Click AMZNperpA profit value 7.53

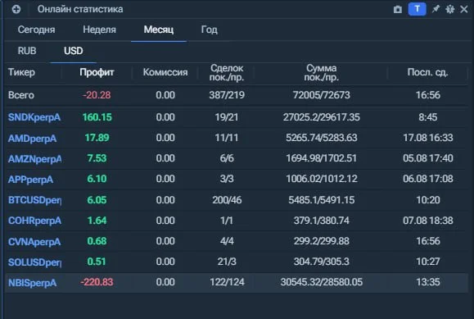click(x=97, y=158)
